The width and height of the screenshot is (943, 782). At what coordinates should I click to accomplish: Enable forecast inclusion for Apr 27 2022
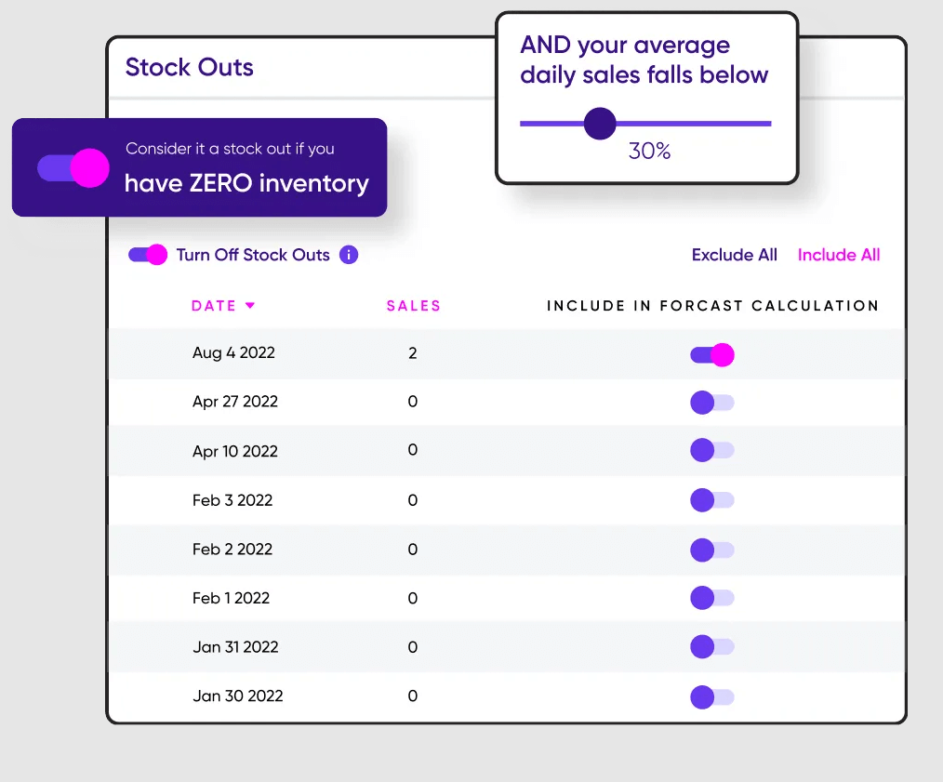712,403
